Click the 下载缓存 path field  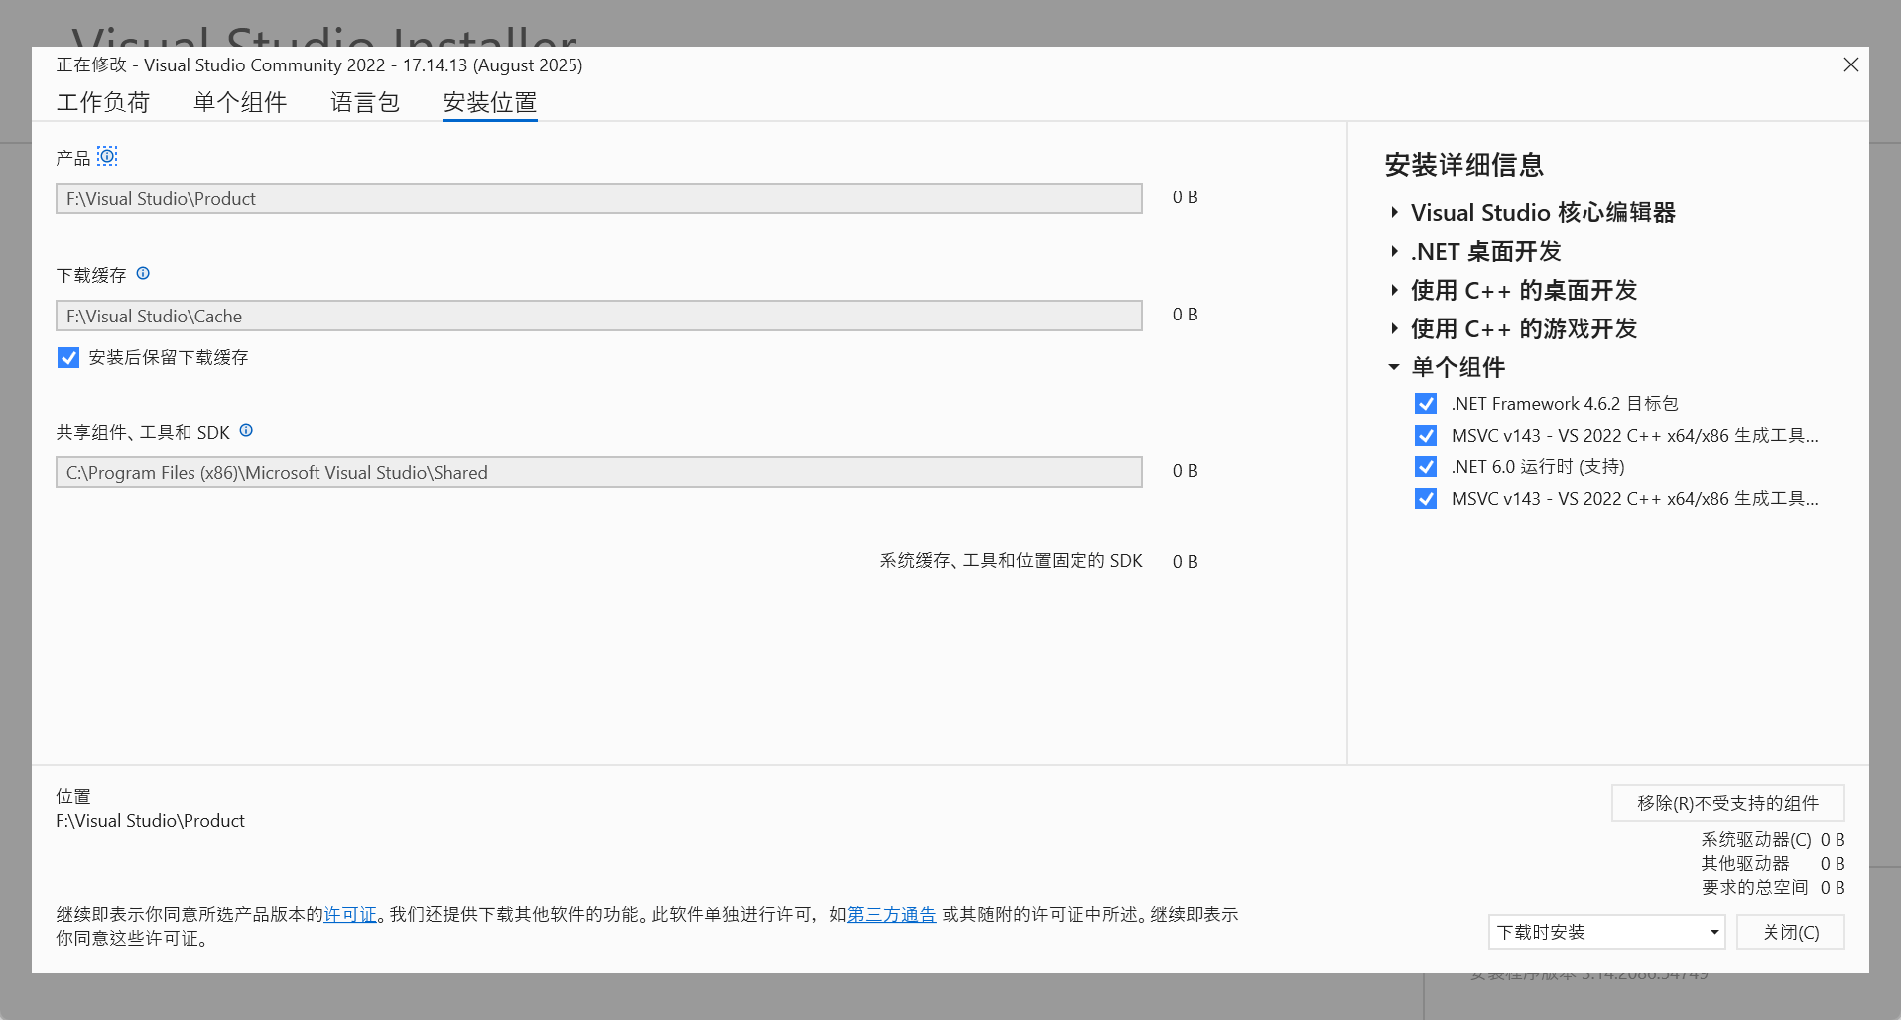598,316
